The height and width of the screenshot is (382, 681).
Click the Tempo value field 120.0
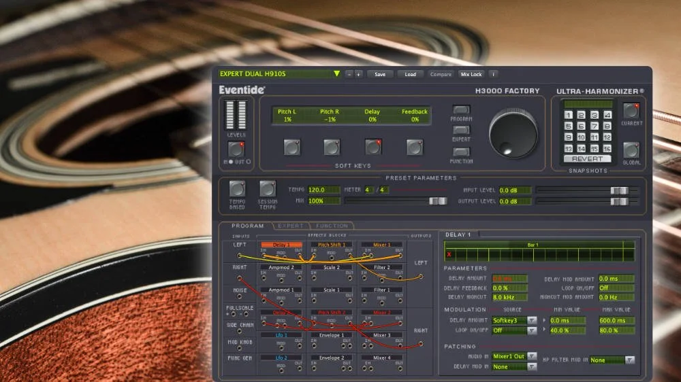pyautogui.click(x=323, y=190)
